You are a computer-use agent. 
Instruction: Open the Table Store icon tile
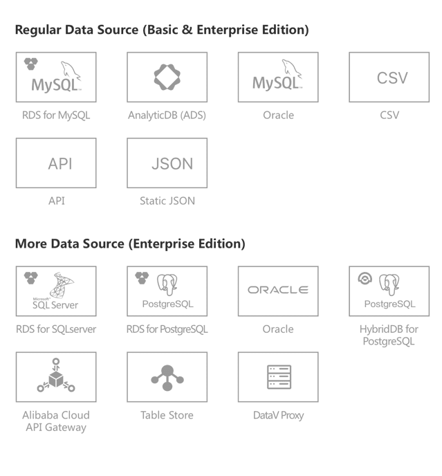coord(167,377)
